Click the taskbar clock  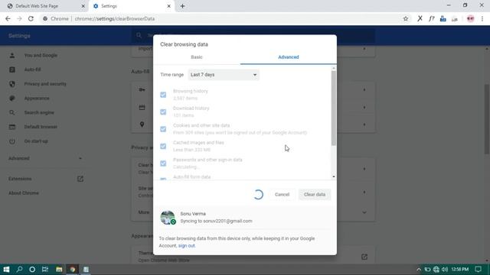pyautogui.click(x=460, y=270)
